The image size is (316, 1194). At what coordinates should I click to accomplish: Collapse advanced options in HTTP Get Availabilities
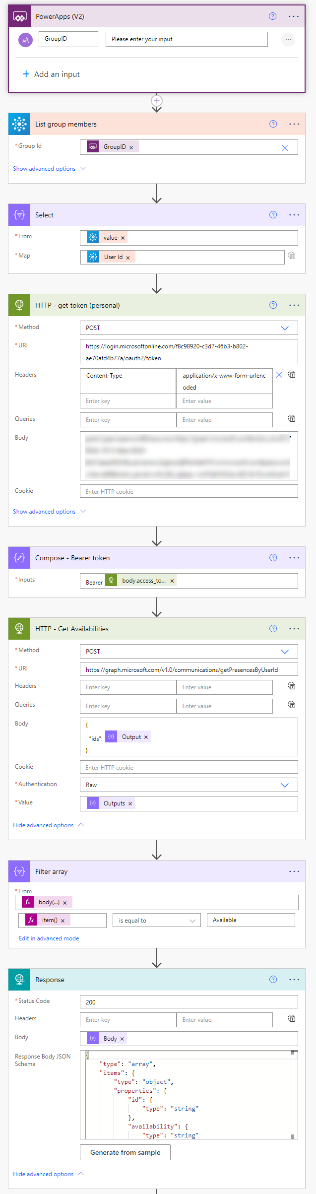[48, 825]
